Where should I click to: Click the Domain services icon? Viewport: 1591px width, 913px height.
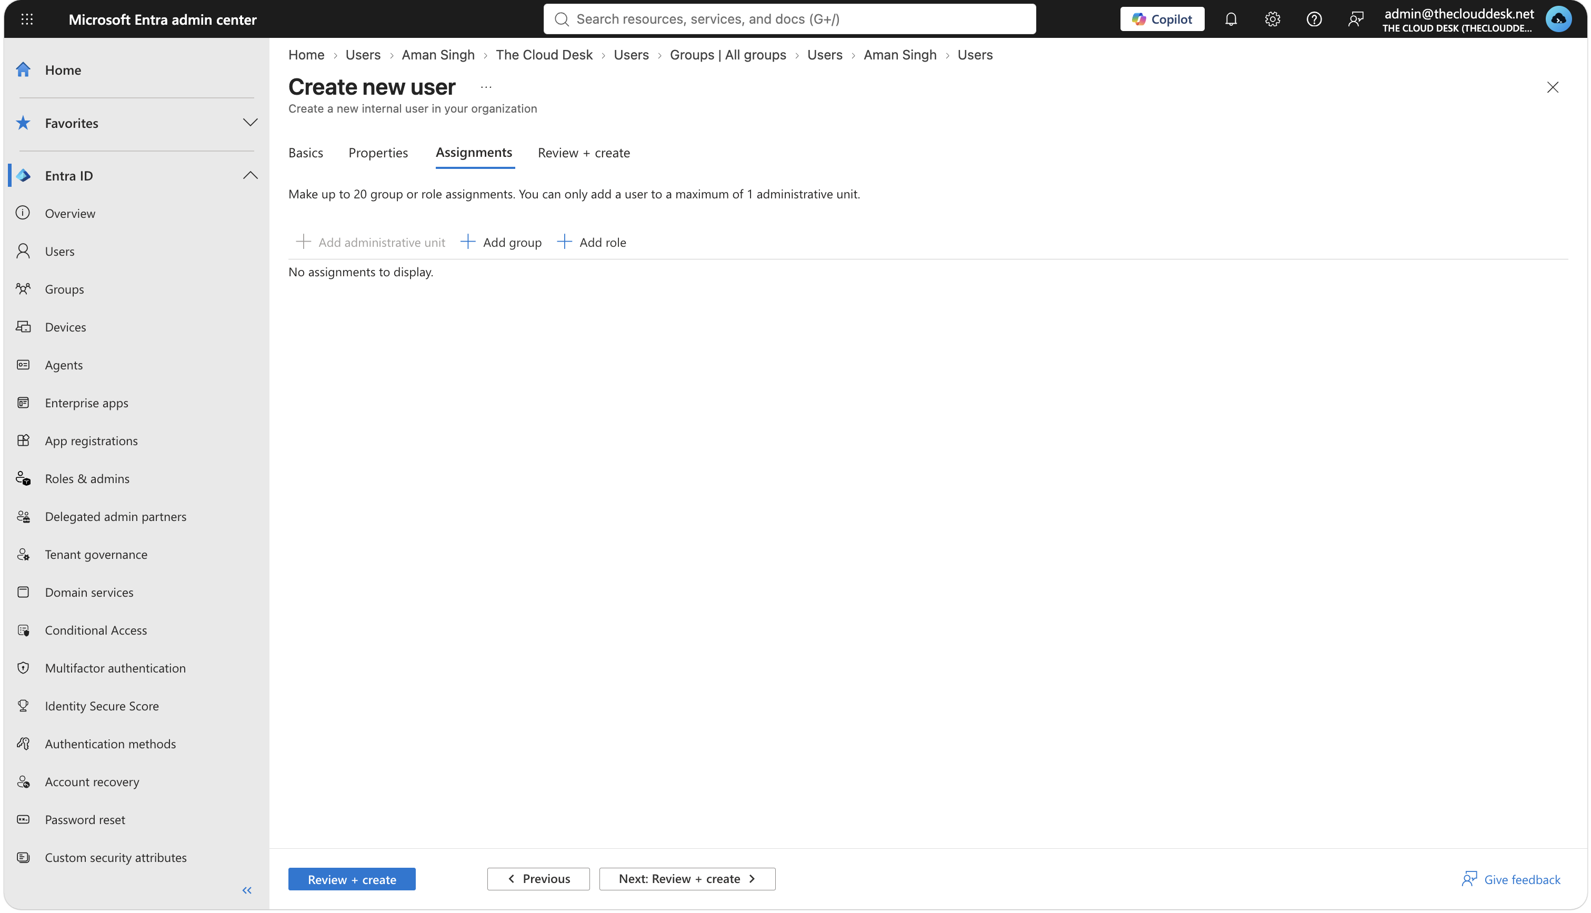(x=23, y=592)
